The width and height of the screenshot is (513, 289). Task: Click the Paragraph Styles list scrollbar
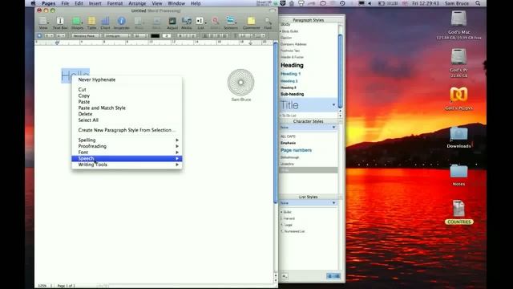[340, 71]
